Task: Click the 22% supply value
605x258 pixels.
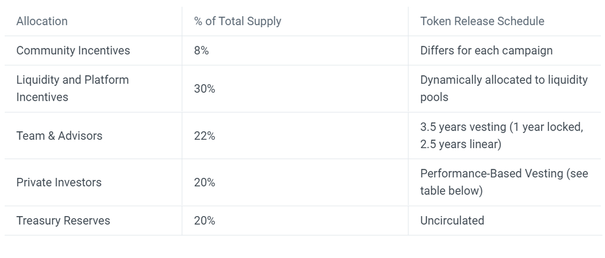Action: point(205,136)
